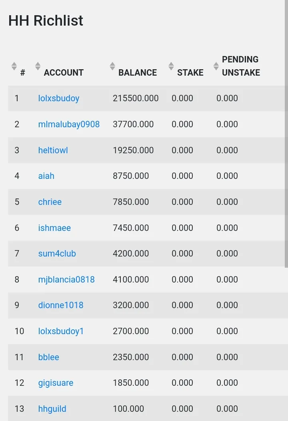
Task: Open hhguild account page
Action: pyautogui.click(x=52, y=409)
